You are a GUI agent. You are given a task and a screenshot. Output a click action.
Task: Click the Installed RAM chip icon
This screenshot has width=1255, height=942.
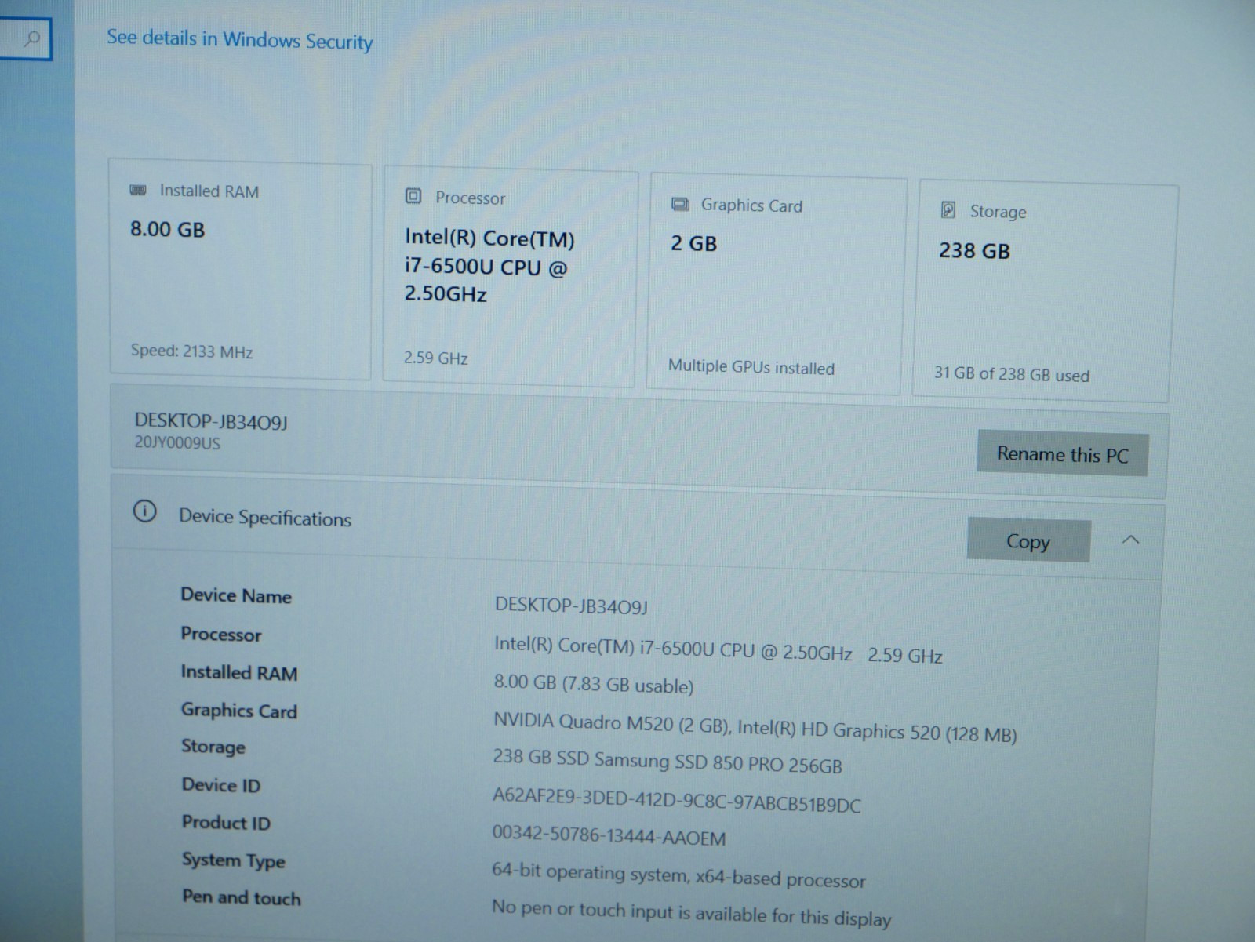[138, 190]
